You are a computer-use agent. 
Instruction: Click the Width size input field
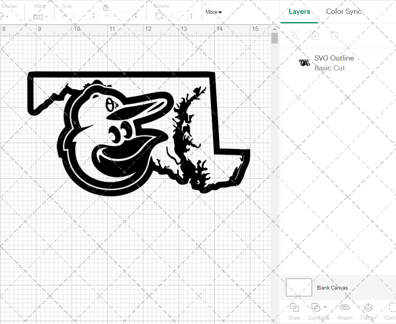(x=81, y=16)
